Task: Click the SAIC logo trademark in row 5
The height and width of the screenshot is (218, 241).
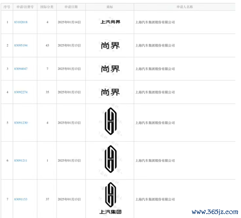Action: tap(110, 121)
